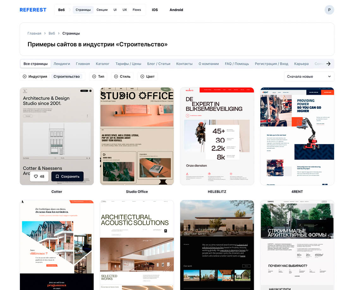
Task: Open the Flows tab
Action: coord(137,10)
